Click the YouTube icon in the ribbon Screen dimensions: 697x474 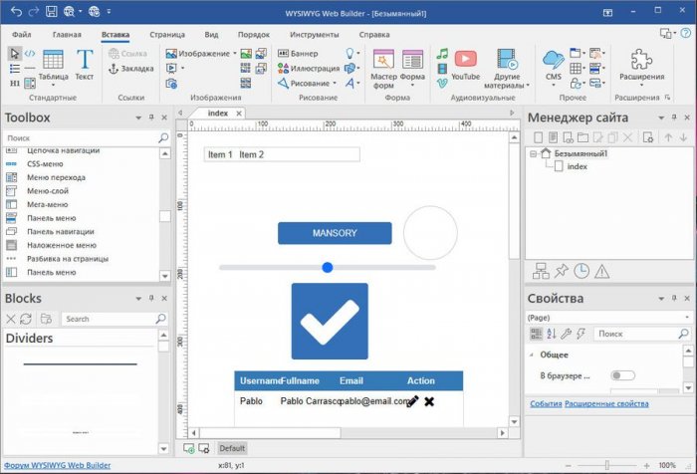click(x=465, y=60)
